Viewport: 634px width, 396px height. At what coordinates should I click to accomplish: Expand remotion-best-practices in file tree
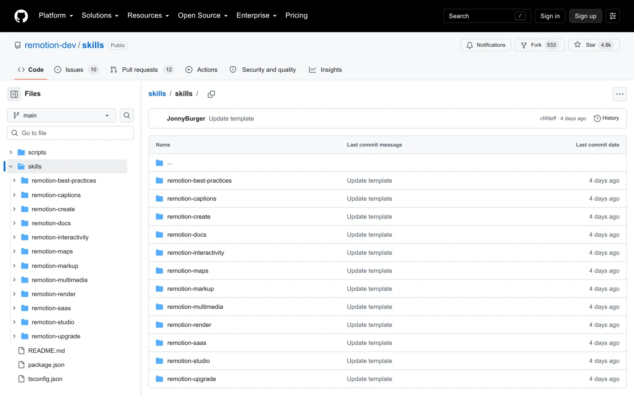pyautogui.click(x=14, y=181)
